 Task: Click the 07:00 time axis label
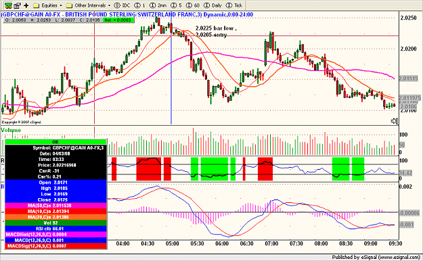point(271,243)
